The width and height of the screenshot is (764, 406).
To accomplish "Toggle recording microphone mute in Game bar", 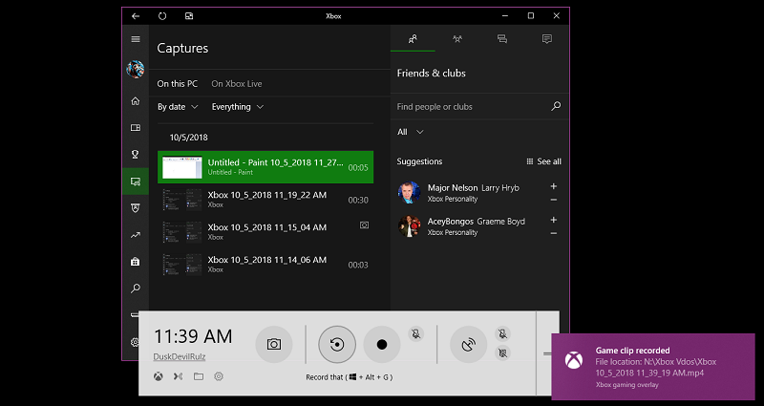I will click(x=415, y=333).
